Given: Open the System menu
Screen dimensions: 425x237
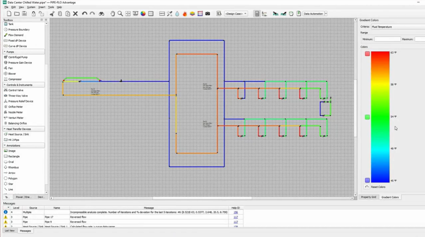Looking at the screenshot, I should (31, 7).
